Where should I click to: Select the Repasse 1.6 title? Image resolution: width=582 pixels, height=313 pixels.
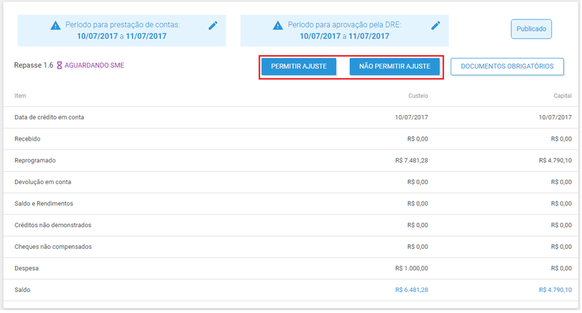[33, 66]
